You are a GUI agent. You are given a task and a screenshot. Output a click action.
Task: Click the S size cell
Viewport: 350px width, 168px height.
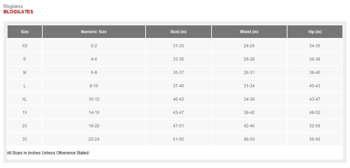click(x=25, y=59)
